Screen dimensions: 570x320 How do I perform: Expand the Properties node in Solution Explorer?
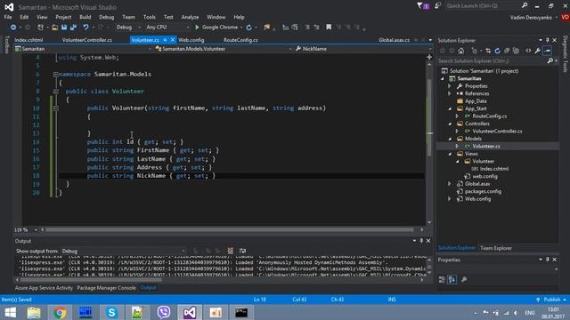[449, 86]
